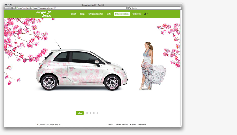The height and width of the screenshot is (135, 237).
Task: Click the address bar URL field
Action: point(72,8)
